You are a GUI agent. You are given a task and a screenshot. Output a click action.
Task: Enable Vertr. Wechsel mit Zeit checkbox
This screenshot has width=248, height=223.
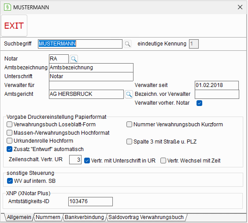[x=163, y=161]
